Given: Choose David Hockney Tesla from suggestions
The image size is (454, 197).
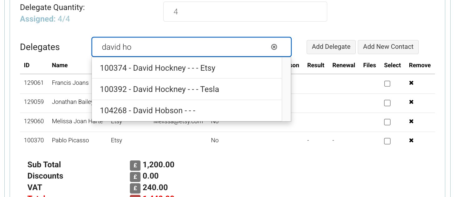Looking at the screenshot, I should pyautogui.click(x=159, y=89).
